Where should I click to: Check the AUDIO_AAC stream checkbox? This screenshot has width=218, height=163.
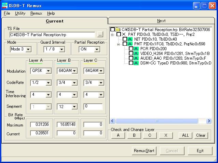[x=131, y=58]
